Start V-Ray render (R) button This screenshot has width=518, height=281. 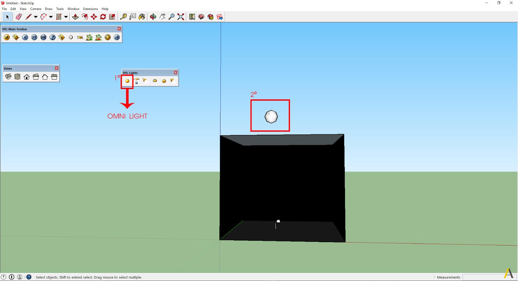pyautogui.click(x=25, y=38)
